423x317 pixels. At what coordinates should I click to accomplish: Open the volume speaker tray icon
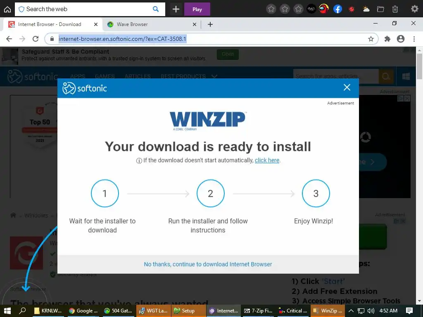pos(371,311)
